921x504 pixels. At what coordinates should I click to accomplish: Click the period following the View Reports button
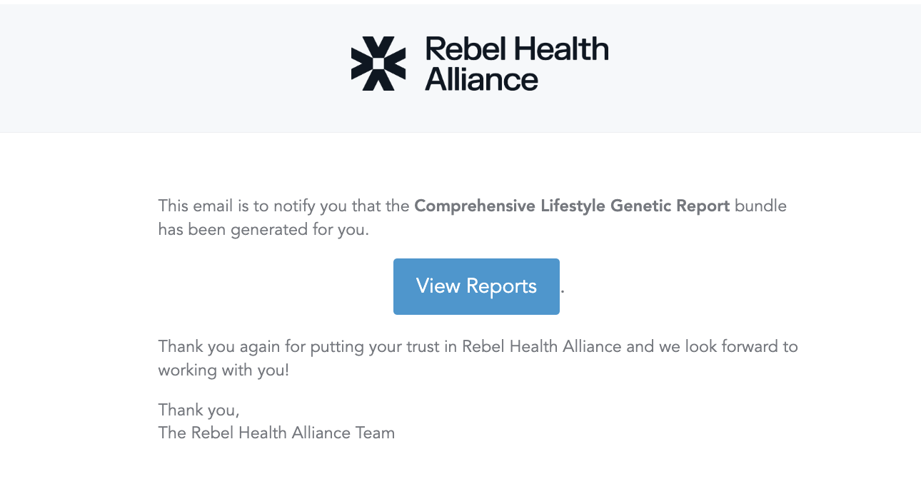[x=565, y=291]
